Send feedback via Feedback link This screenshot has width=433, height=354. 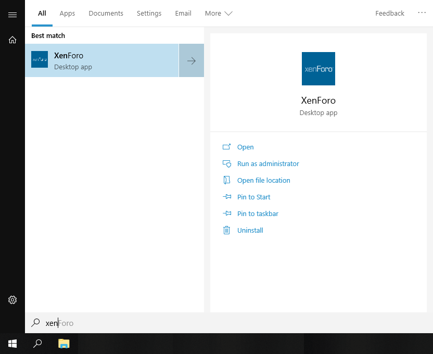(x=390, y=13)
